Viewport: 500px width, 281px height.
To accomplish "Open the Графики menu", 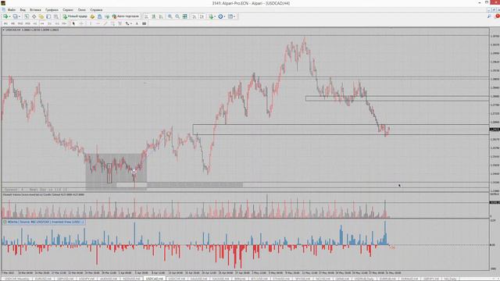I will (52, 10).
